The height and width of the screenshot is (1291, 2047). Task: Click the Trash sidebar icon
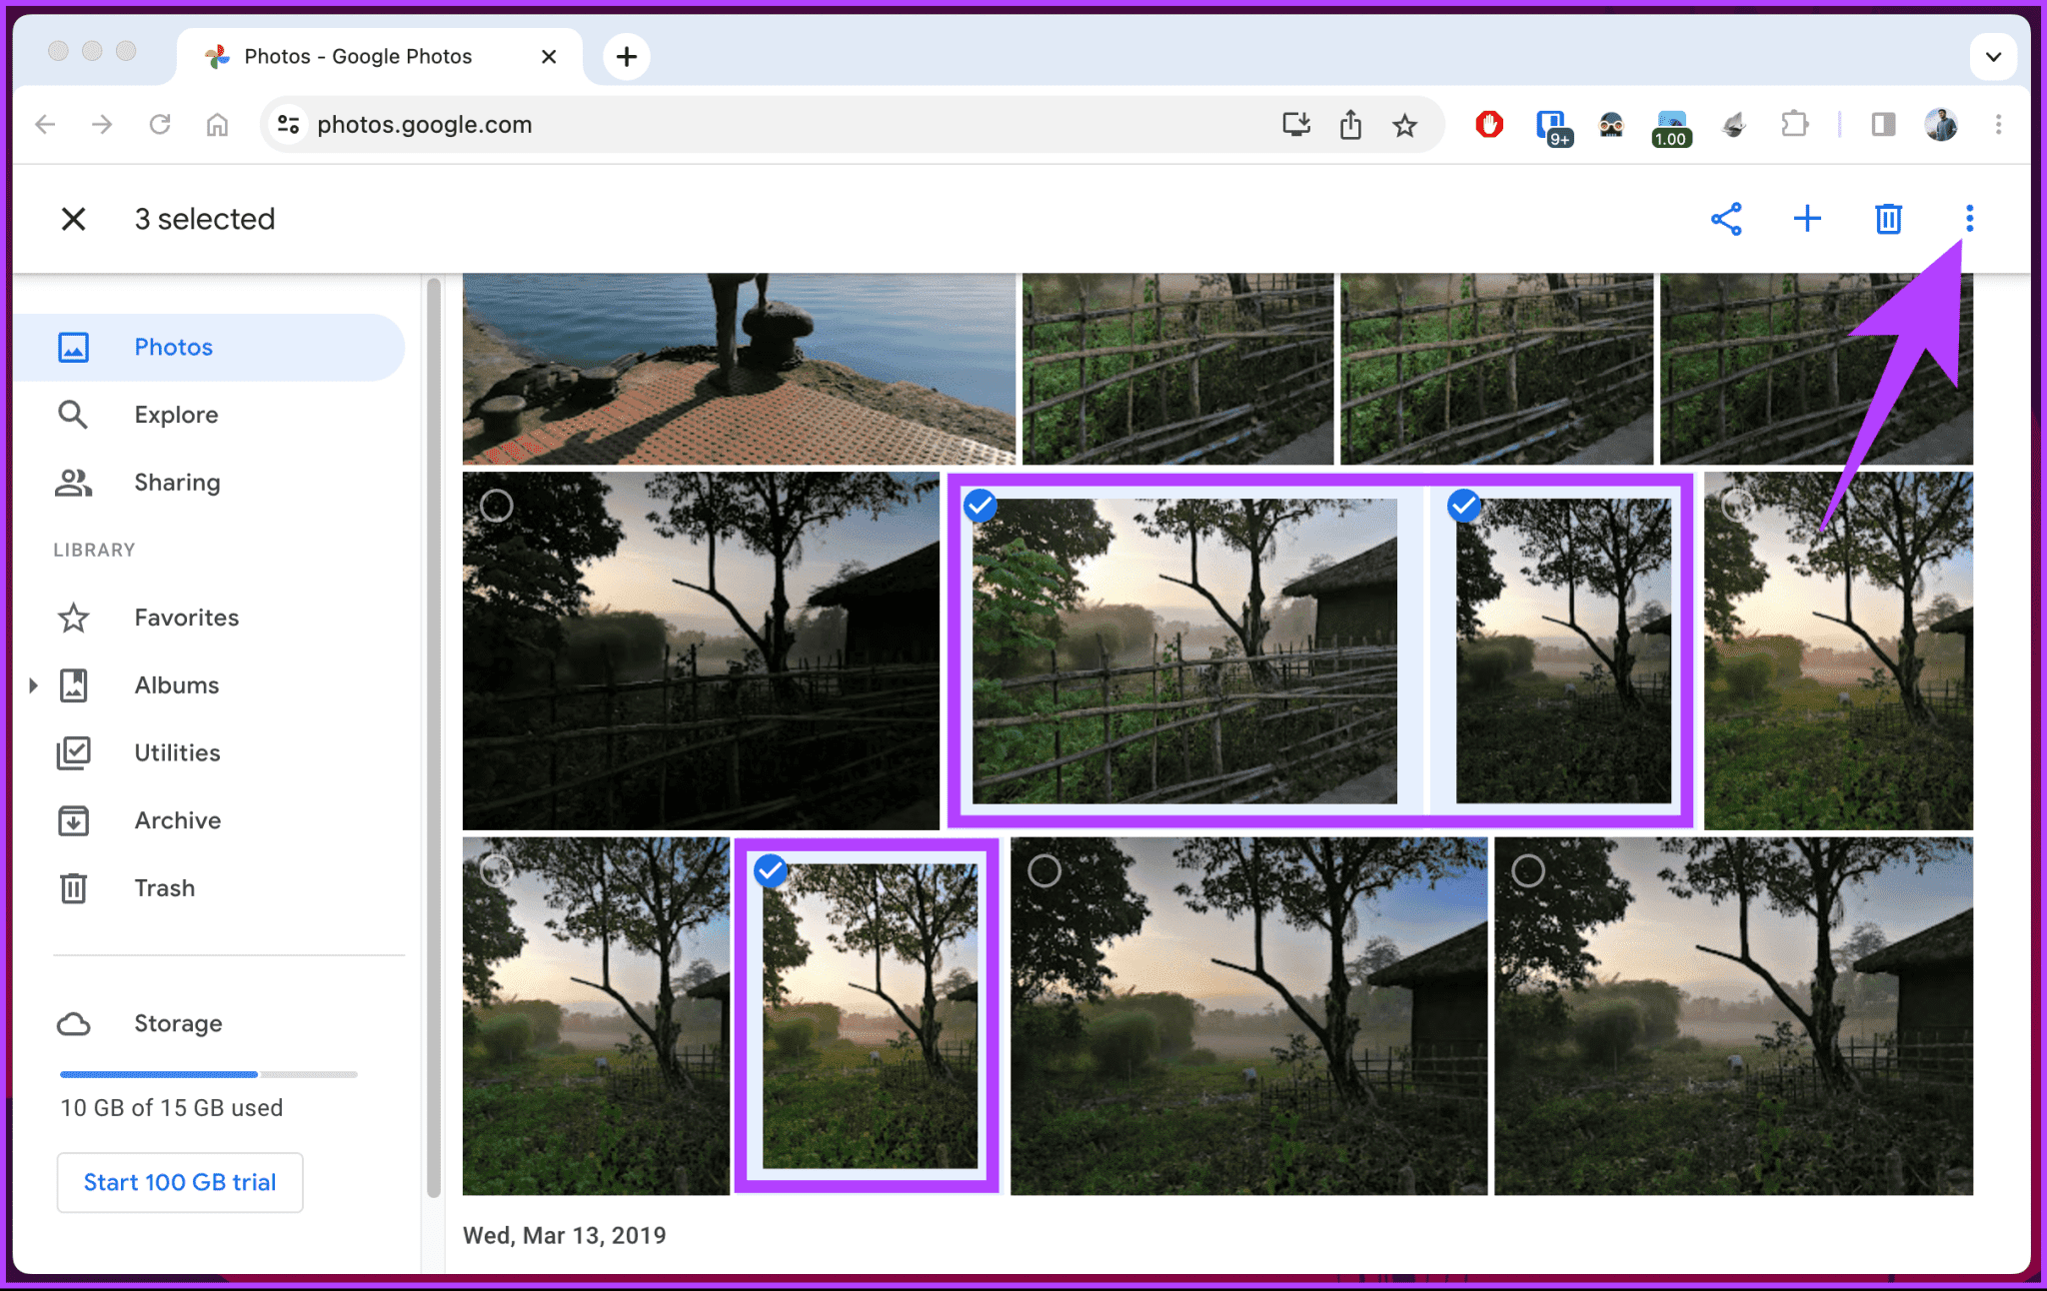(x=73, y=889)
